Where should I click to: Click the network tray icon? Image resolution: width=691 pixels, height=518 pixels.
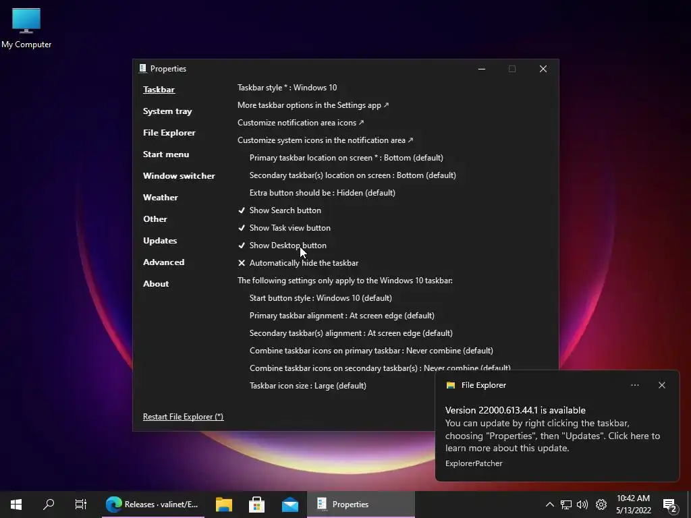(566, 505)
